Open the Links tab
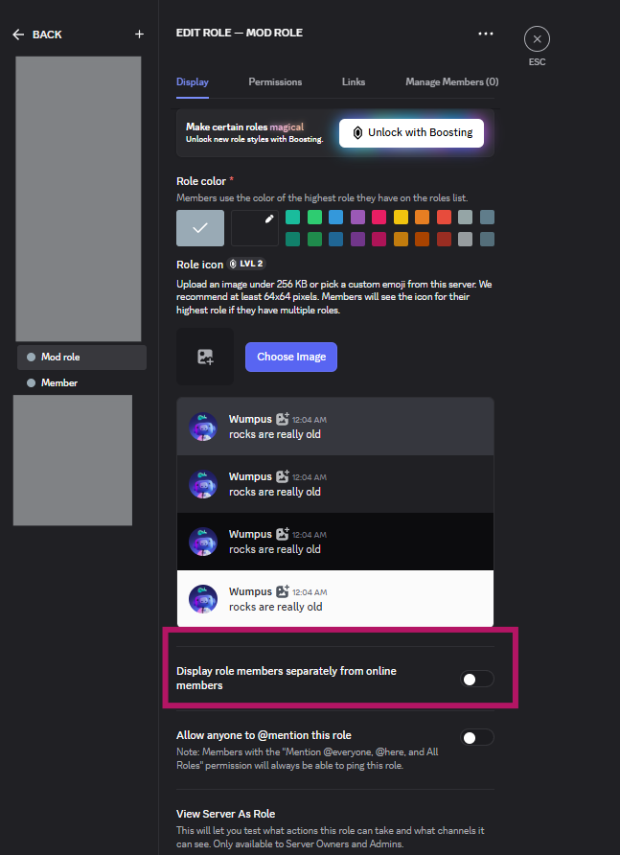This screenshot has height=855, width=620. (354, 81)
